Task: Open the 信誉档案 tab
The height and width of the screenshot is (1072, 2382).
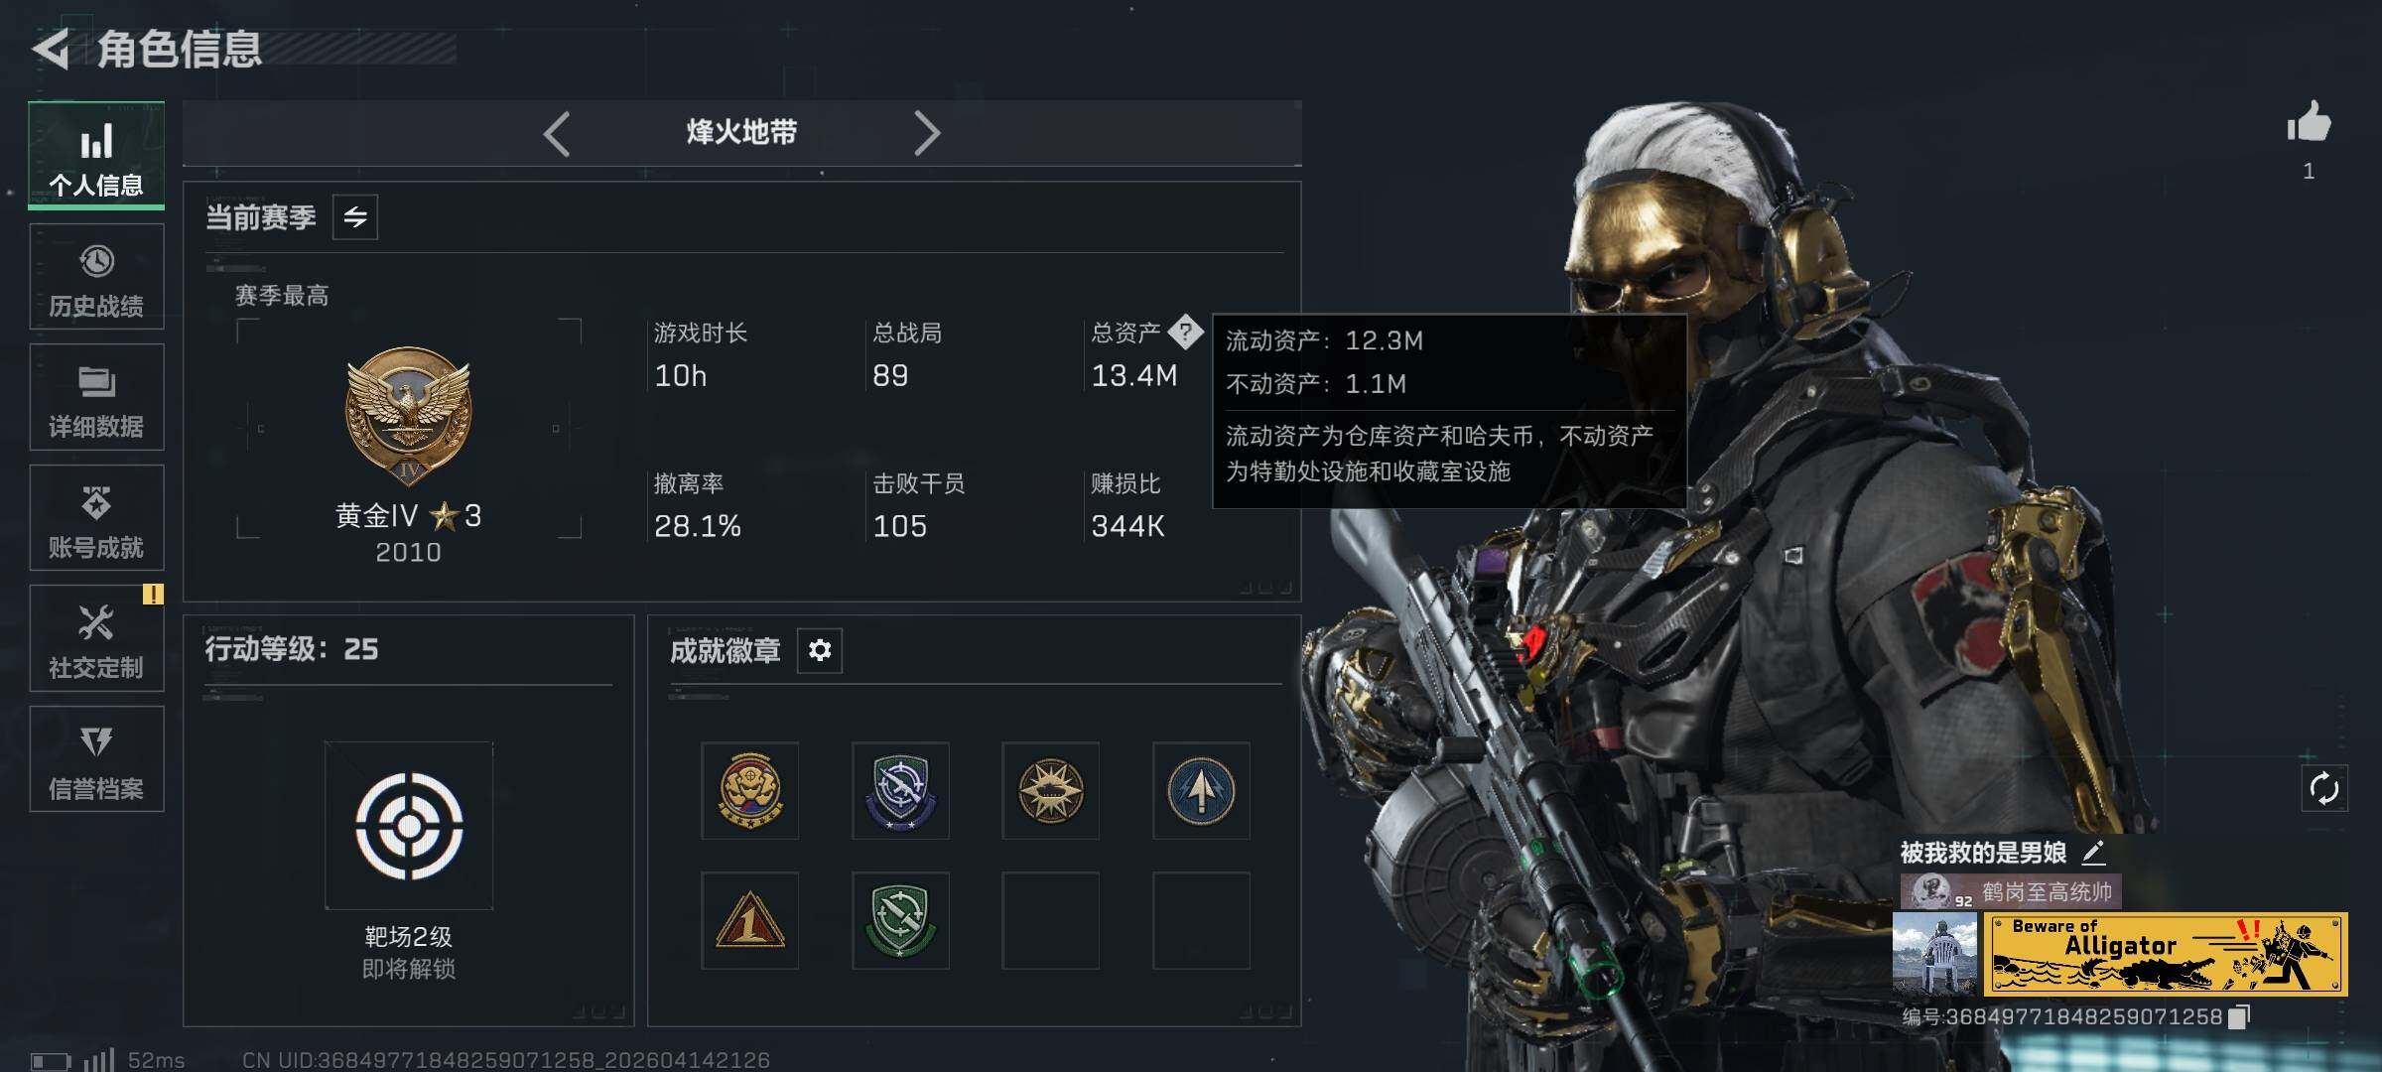Action: click(x=96, y=759)
